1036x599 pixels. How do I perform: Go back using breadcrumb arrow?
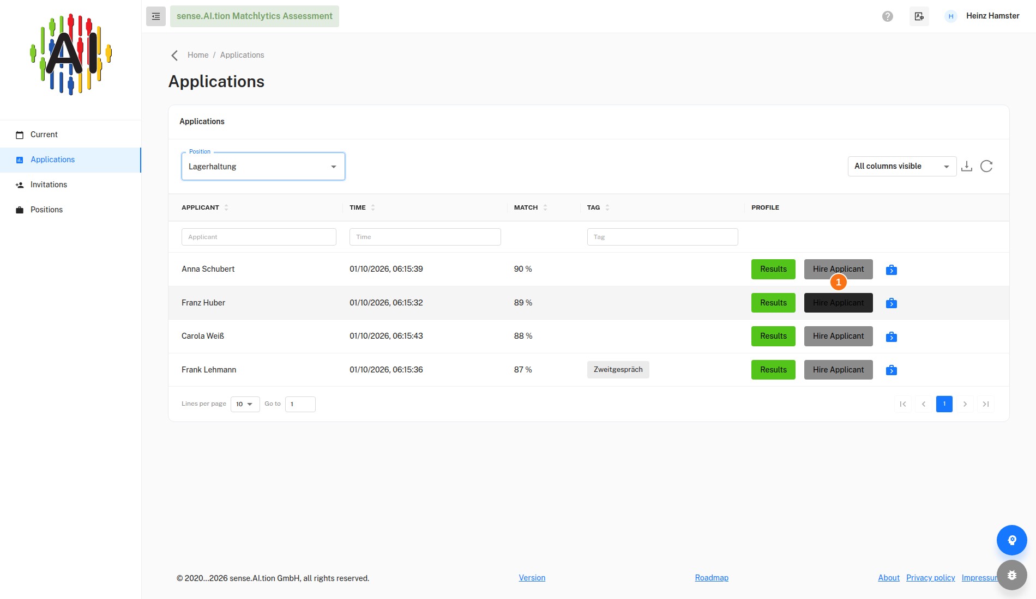[x=174, y=56]
